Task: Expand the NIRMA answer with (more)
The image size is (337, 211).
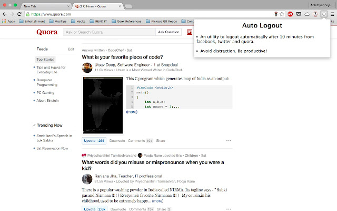Action: [157, 201]
